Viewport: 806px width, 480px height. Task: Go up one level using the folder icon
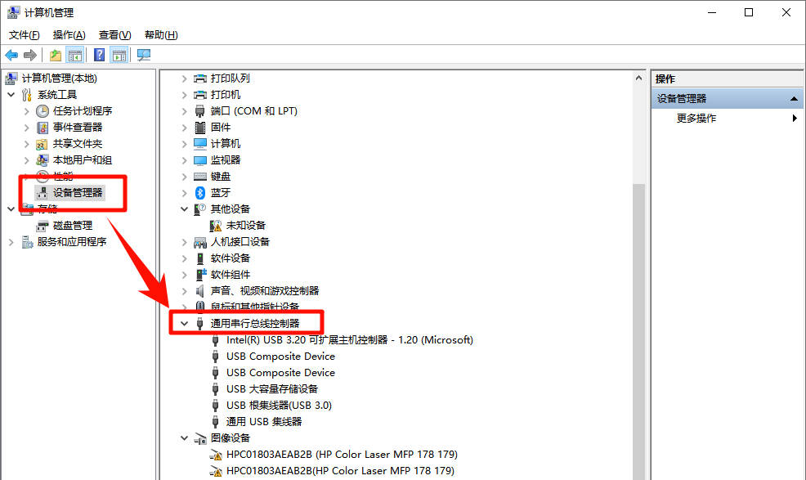55,55
